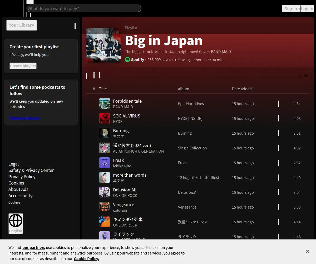This screenshot has height=264, width=316.
Task: Sort by the Title column header
Action: (103, 89)
